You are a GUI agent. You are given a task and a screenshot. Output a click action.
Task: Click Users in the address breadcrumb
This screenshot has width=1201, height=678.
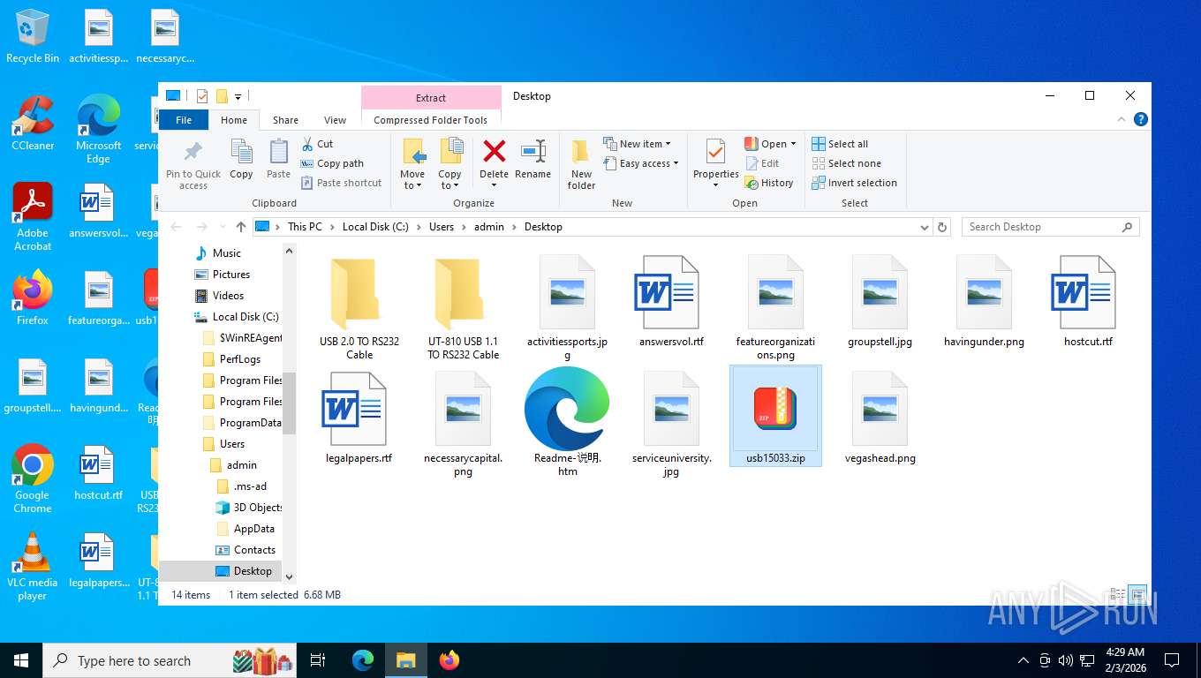point(442,227)
